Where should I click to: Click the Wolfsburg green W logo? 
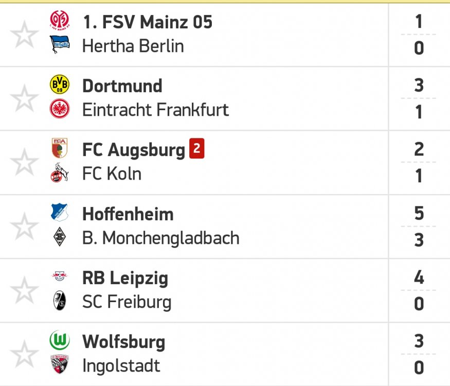[x=60, y=340]
